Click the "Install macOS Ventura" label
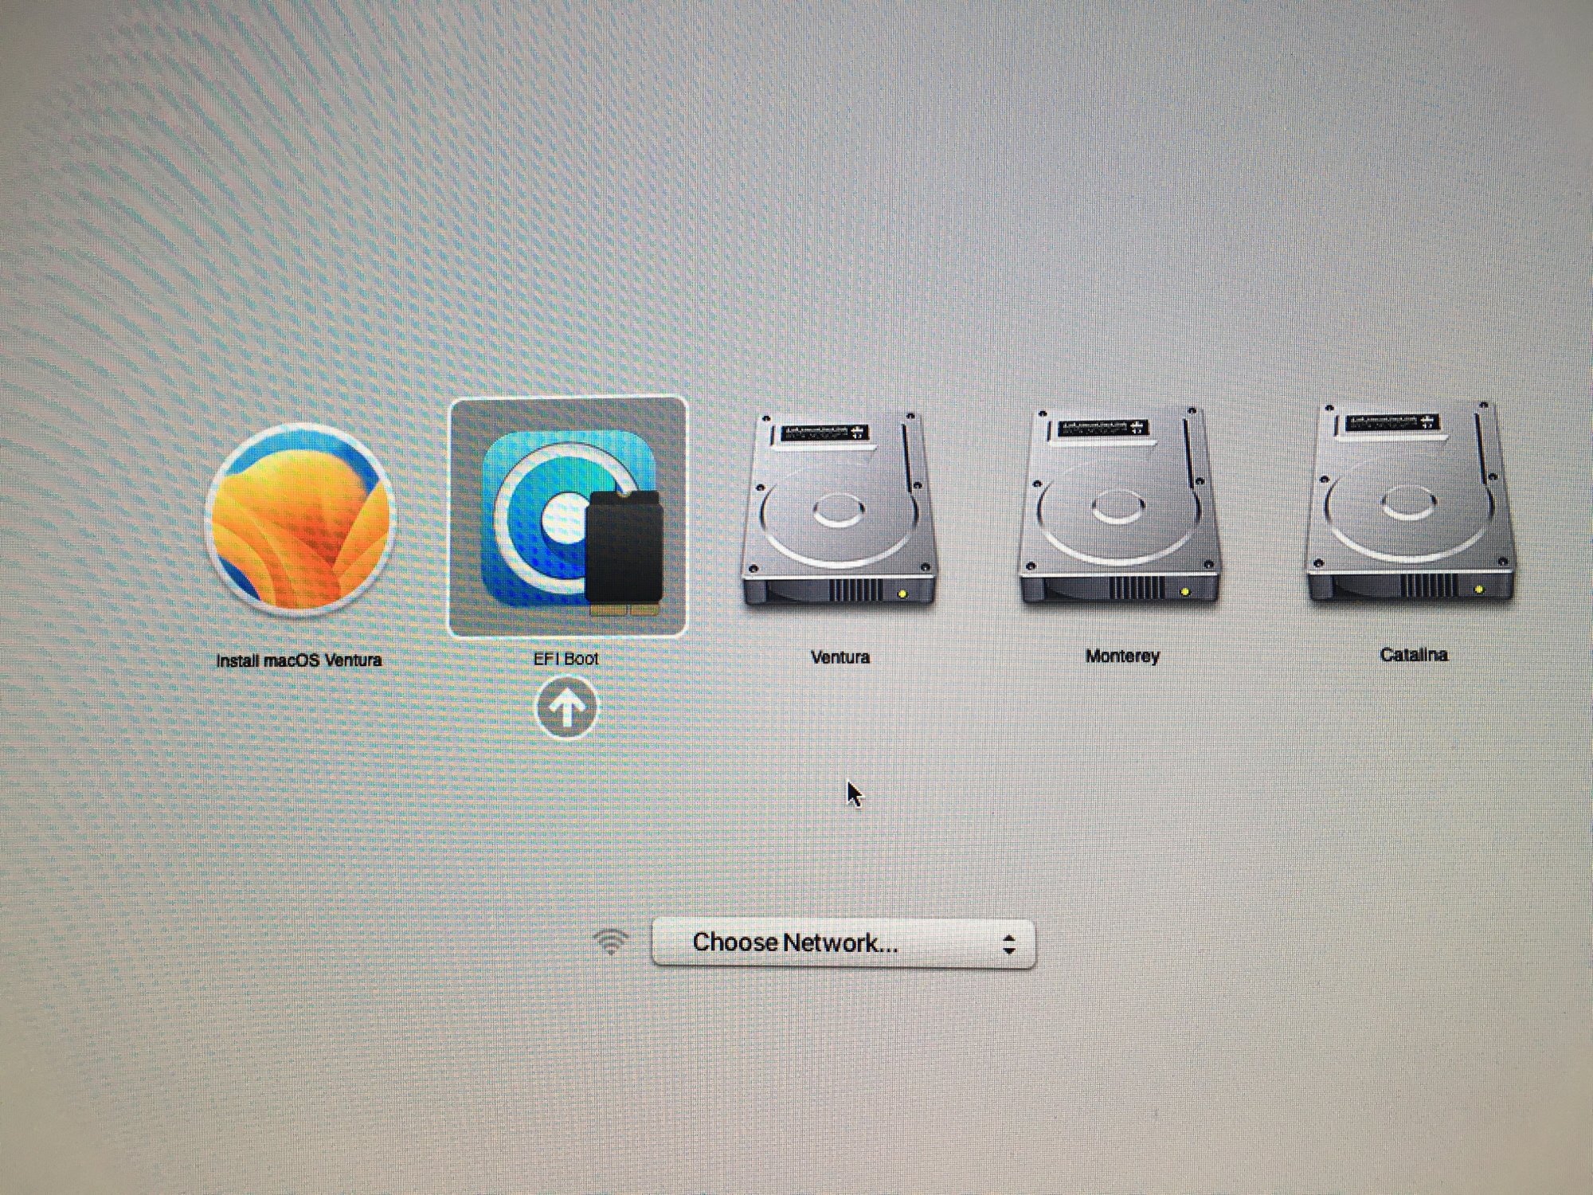1593x1195 pixels. tap(299, 660)
